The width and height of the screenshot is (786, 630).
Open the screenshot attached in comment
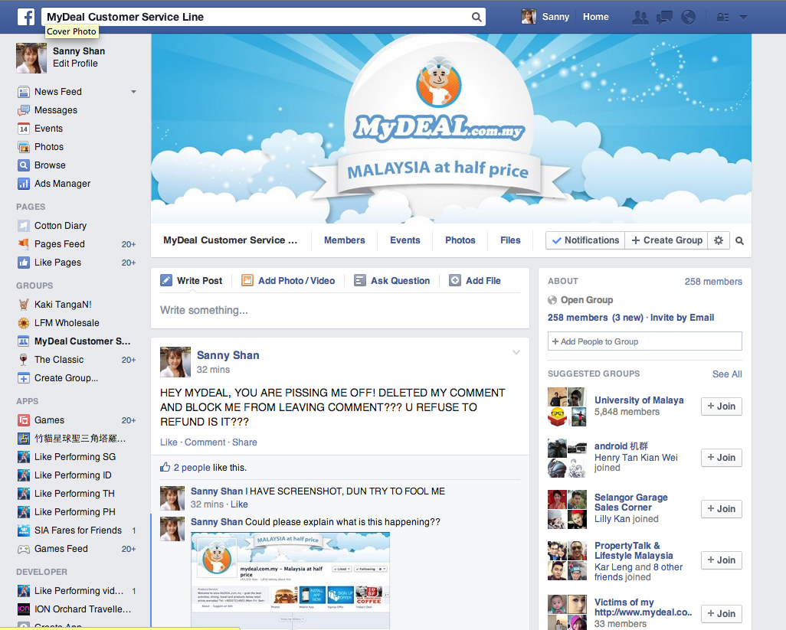click(x=290, y=580)
